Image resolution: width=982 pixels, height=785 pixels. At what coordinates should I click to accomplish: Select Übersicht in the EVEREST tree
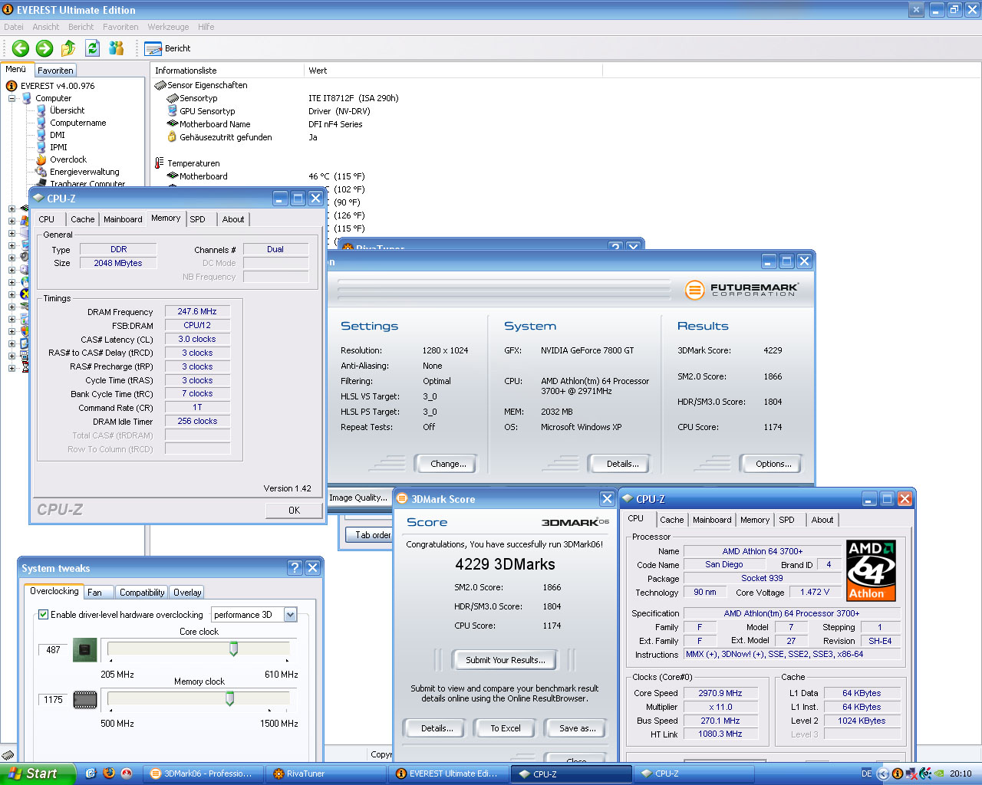(61, 110)
